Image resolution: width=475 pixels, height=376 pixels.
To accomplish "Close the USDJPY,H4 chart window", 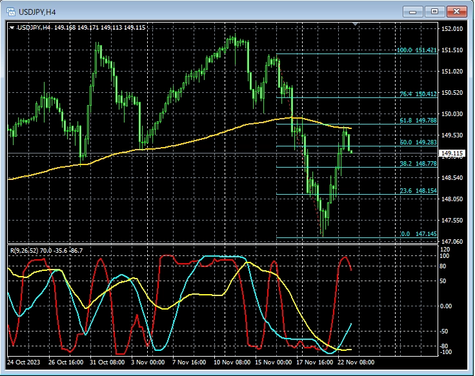I will [456, 11].
